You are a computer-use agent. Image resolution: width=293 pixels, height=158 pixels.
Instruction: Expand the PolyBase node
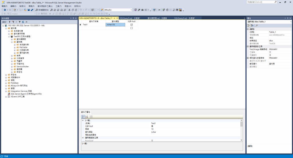point(6,83)
